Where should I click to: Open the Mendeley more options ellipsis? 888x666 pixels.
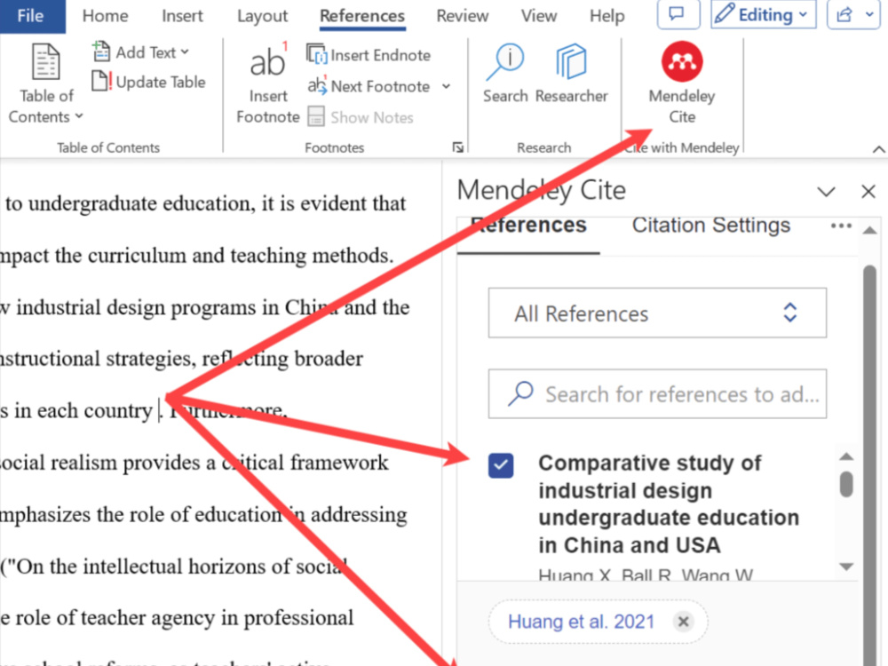pyautogui.click(x=841, y=226)
